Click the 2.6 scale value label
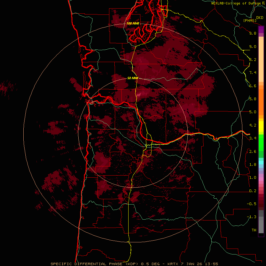 pyautogui.click(x=253, y=152)
